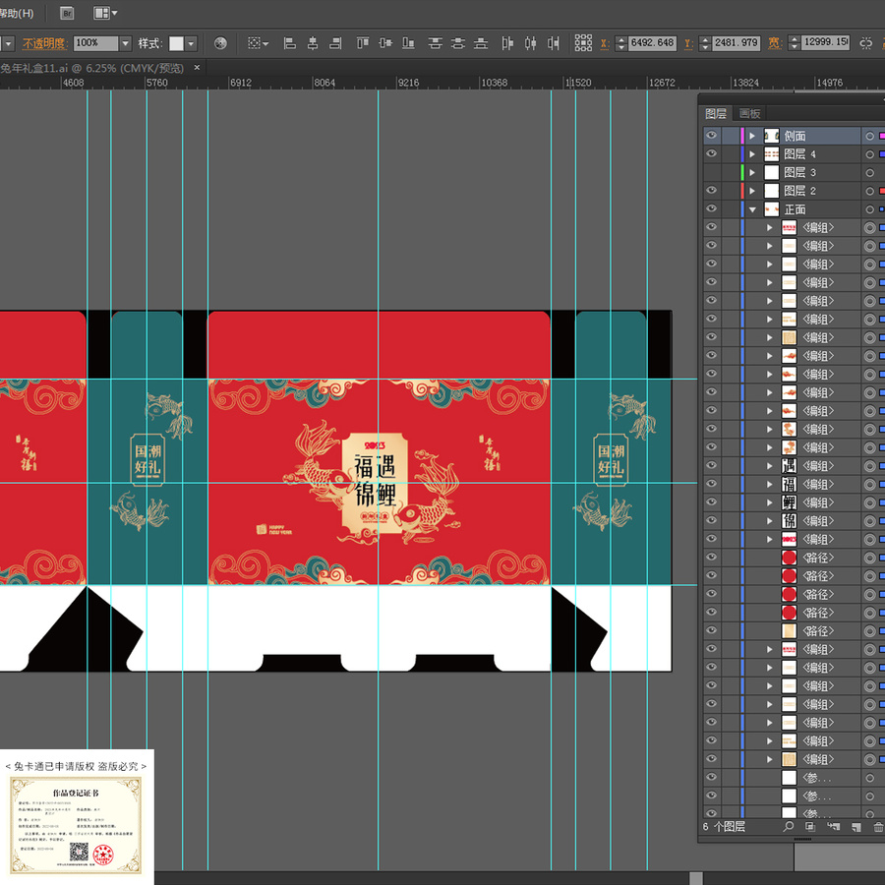Screen dimensions: 885x885
Task: Click make/release clipping mask icon
Action: click(x=810, y=826)
